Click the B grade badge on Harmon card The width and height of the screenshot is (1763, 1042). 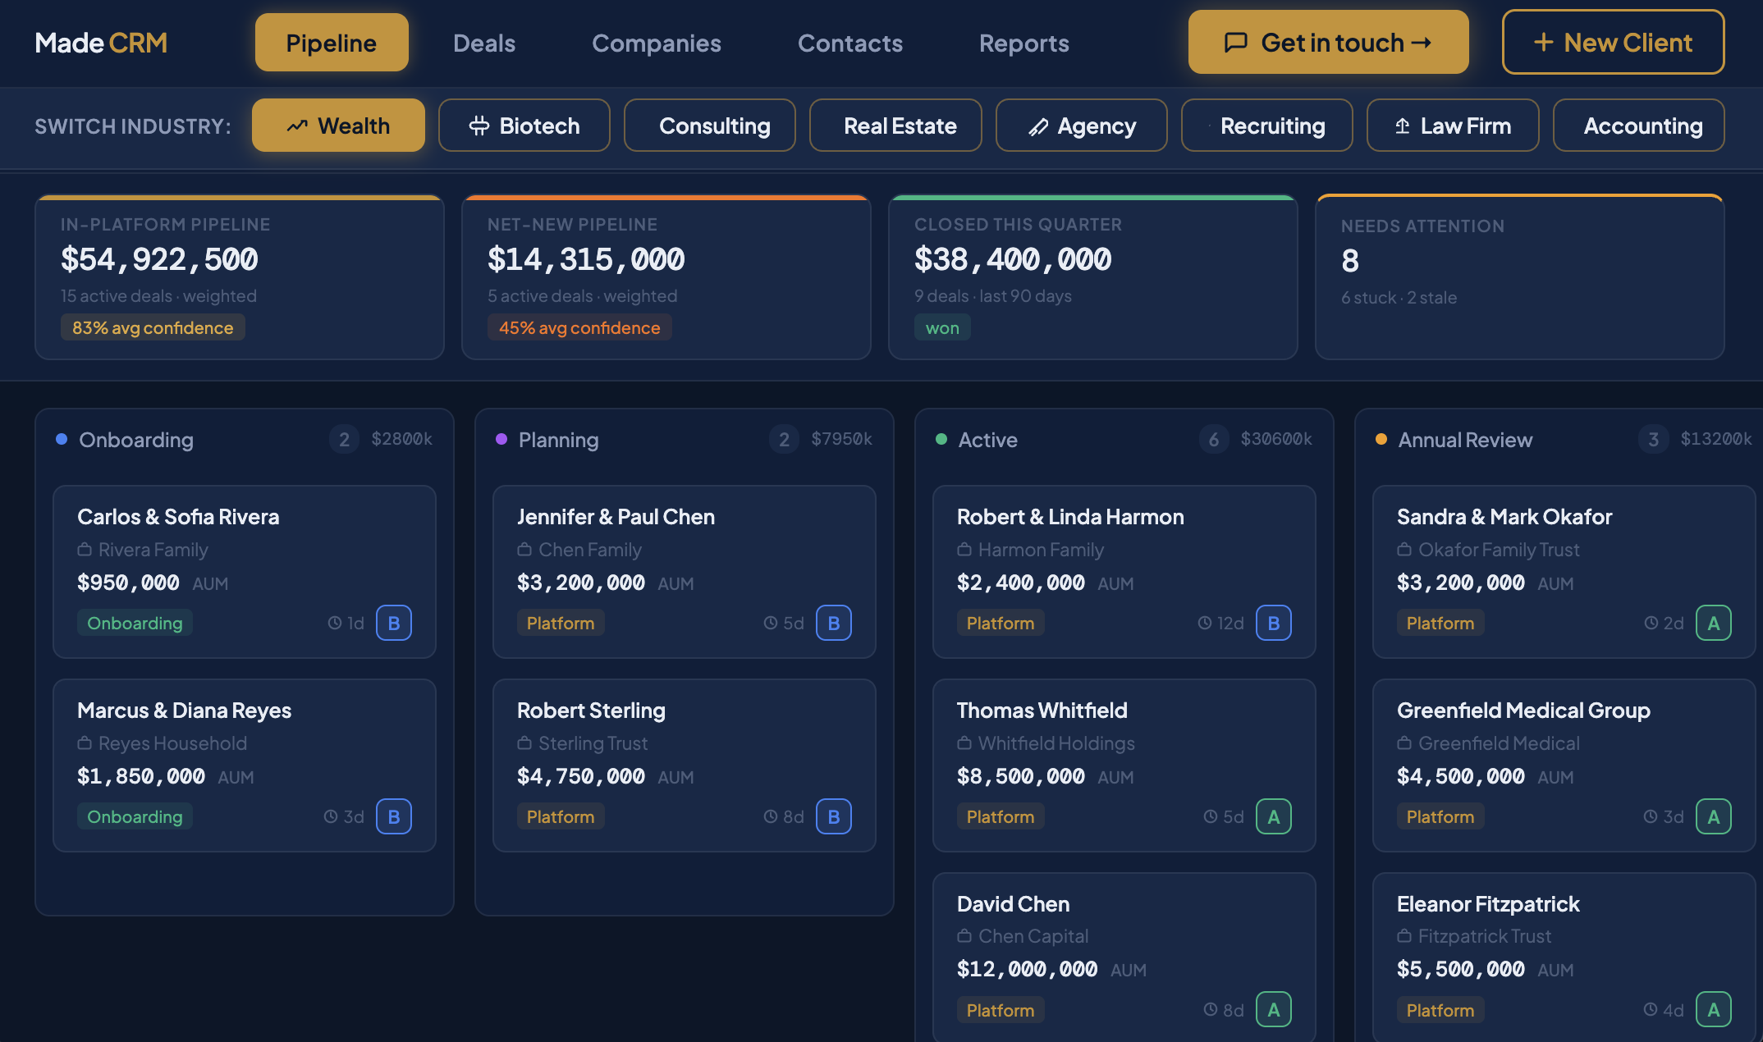[1274, 623]
